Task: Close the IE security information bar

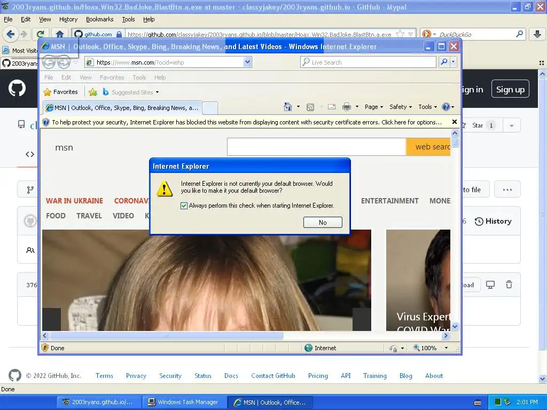Action: pyautogui.click(x=454, y=122)
